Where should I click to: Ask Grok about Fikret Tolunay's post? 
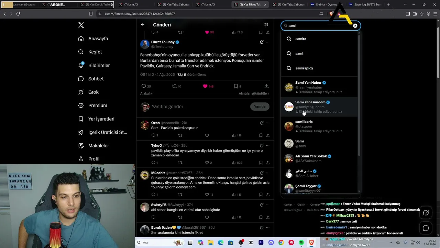point(262,42)
